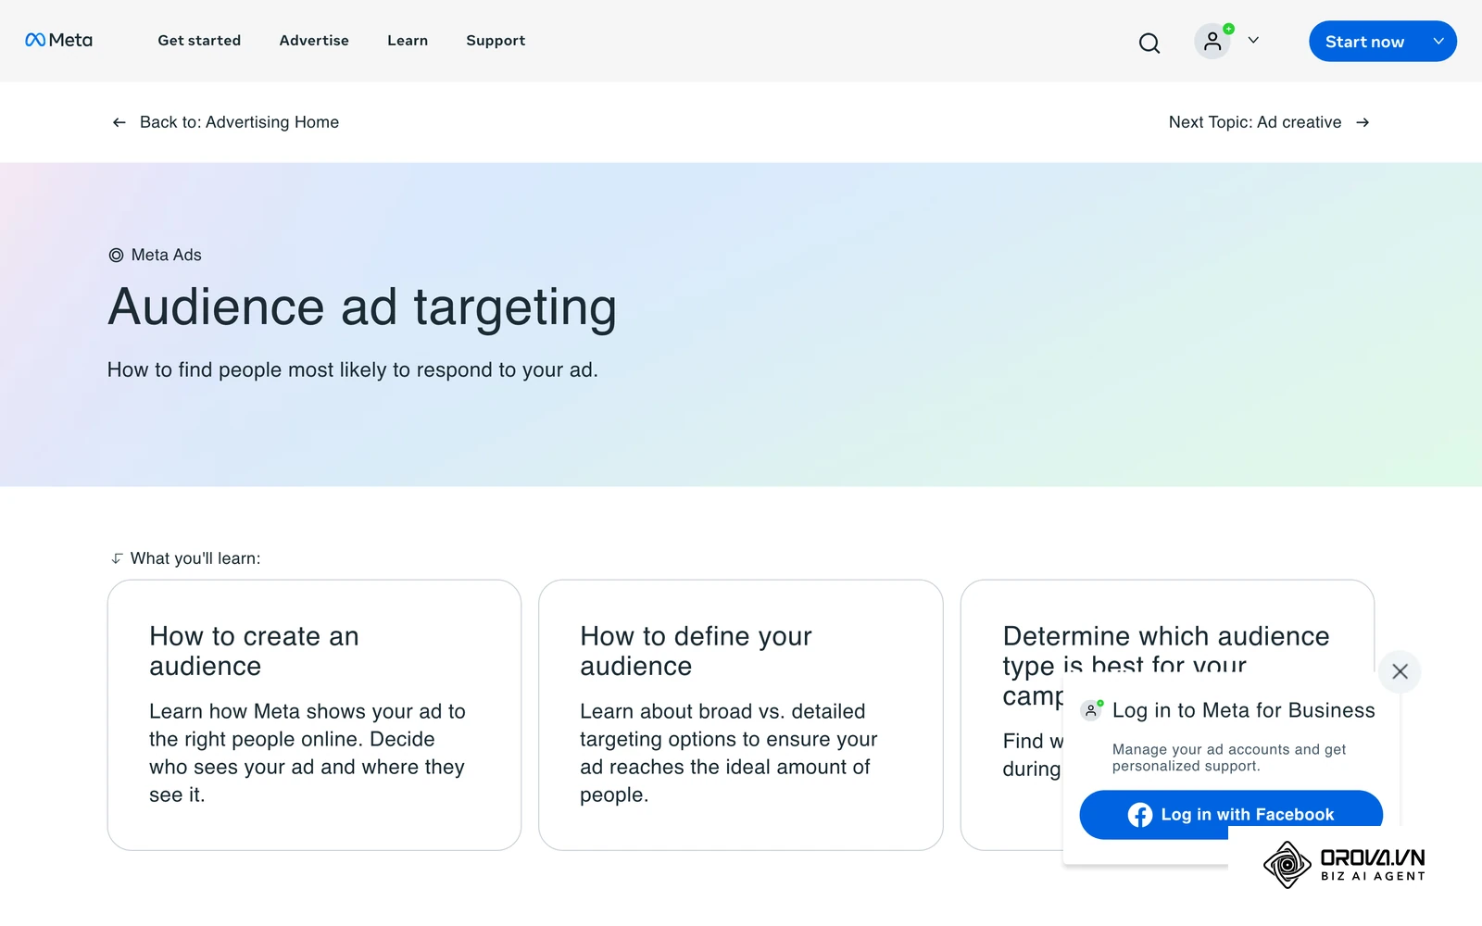This screenshot has width=1482, height=926.
Task: Click the small user icon in login popup
Action: (1092, 710)
